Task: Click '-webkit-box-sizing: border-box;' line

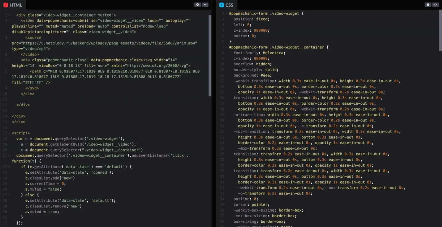Action: (269, 210)
